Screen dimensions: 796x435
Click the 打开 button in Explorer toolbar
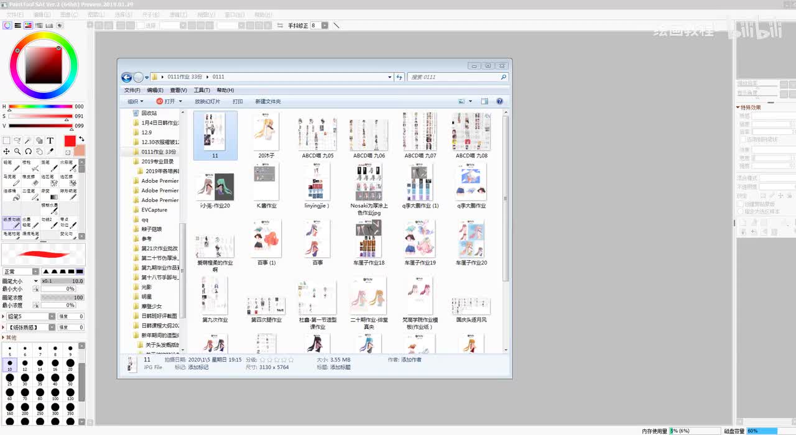[x=165, y=101]
